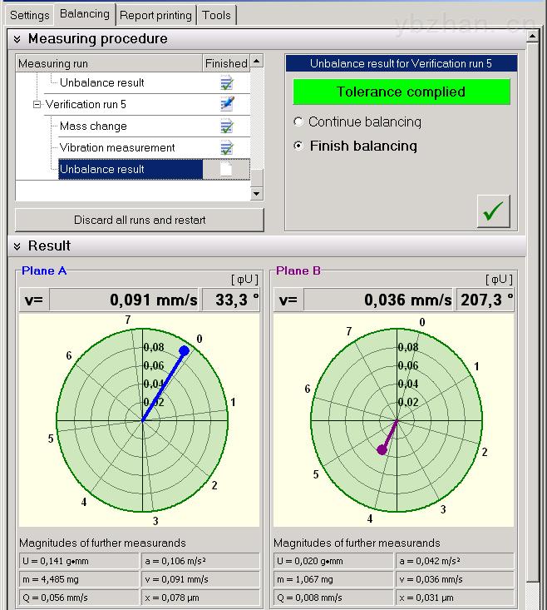Select the Continue balancing option
The width and height of the screenshot is (547, 610).
tap(298, 122)
